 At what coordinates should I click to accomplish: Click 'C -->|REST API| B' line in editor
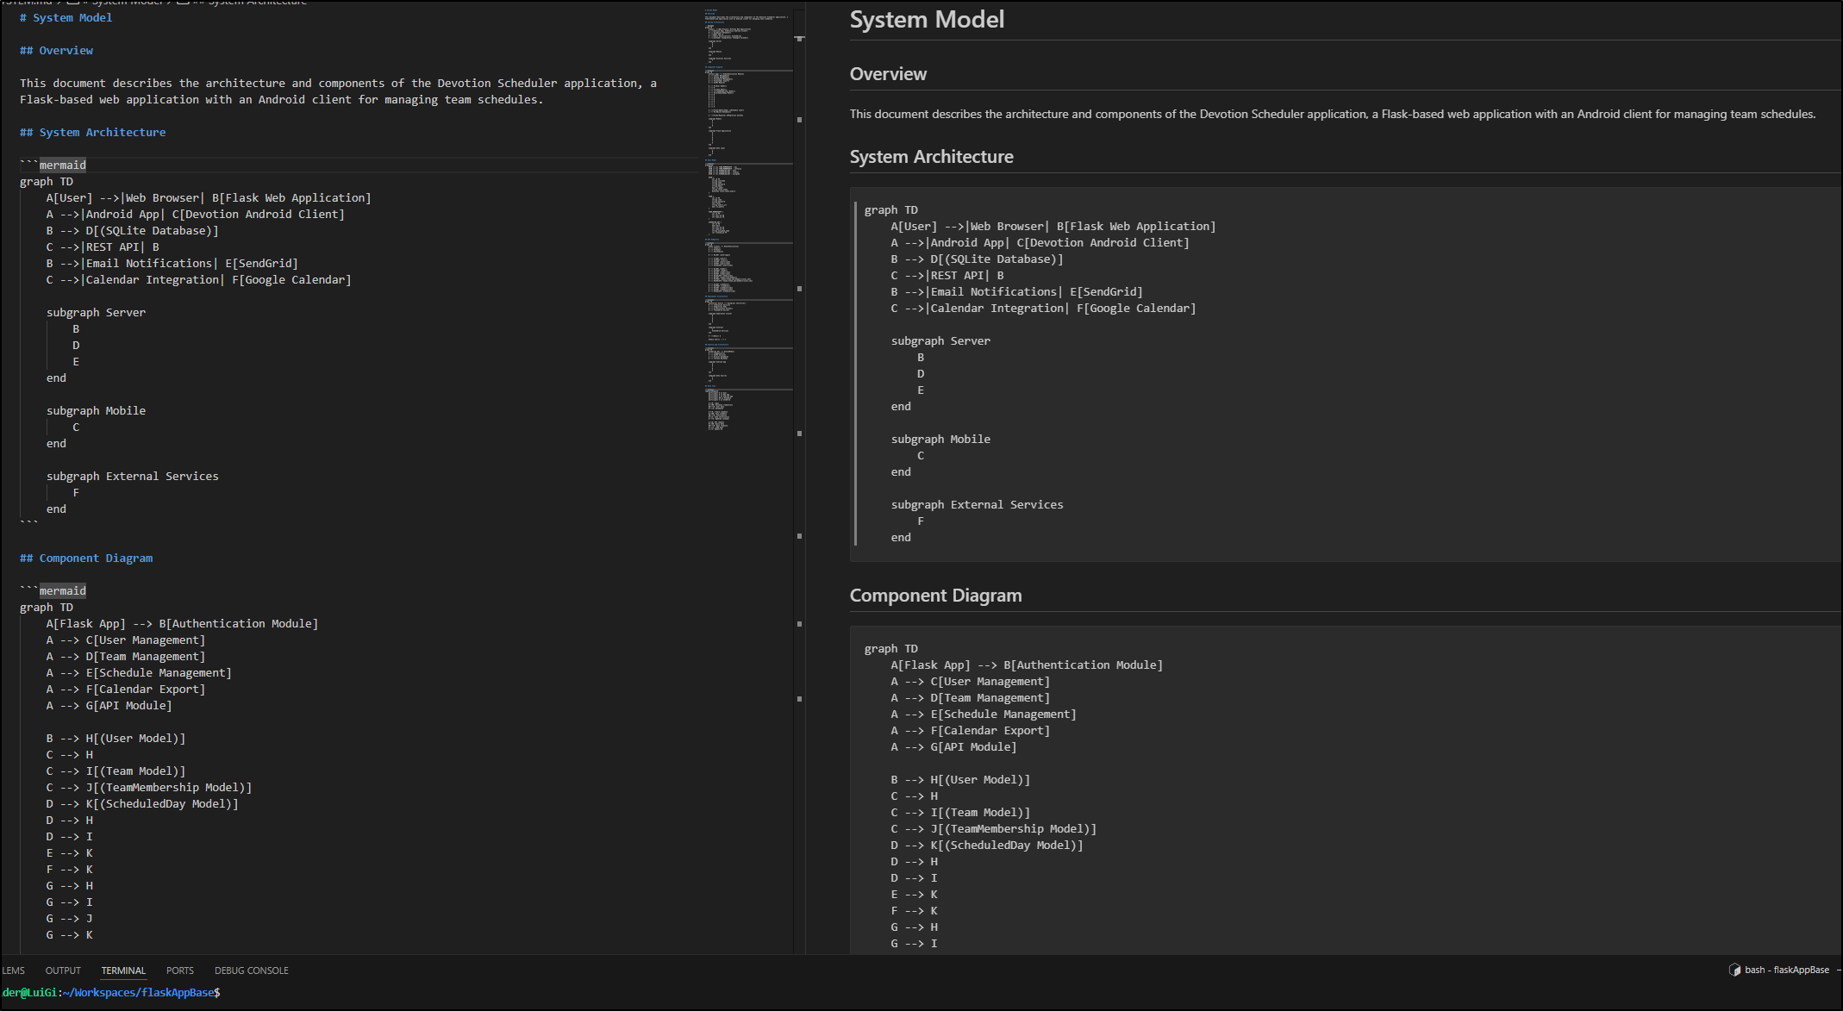coord(103,247)
